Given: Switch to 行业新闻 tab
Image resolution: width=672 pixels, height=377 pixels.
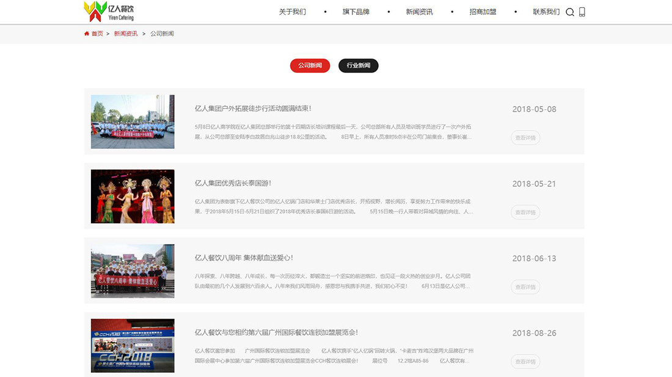Looking at the screenshot, I should [358, 65].
